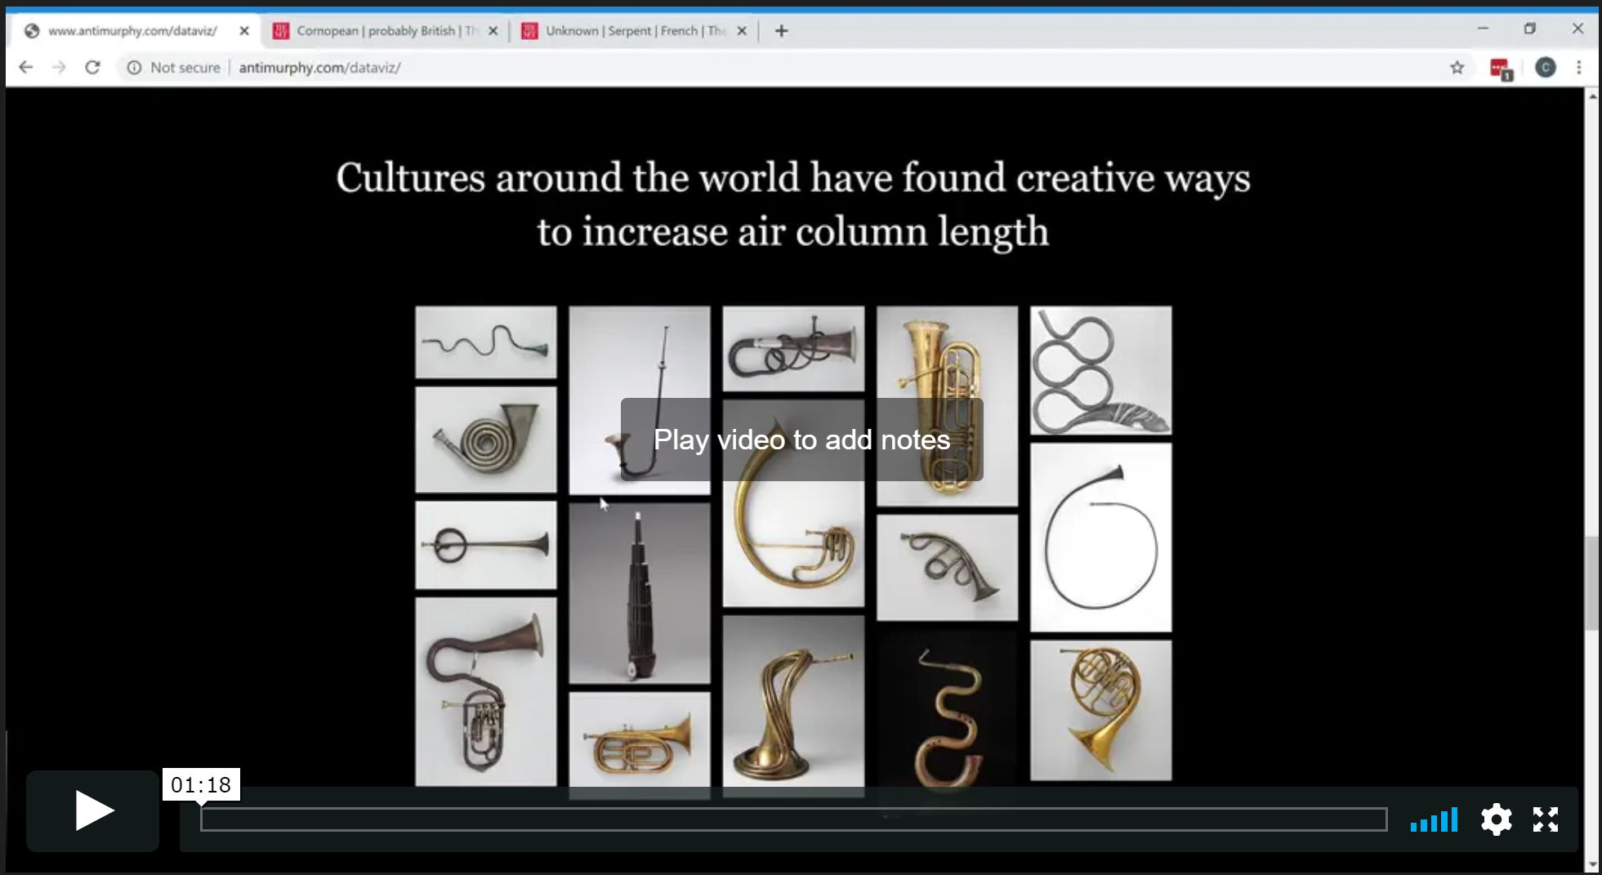Toggle volume using the volume bars
This screenshot has height=875, width=1602.
[1434, 819]
